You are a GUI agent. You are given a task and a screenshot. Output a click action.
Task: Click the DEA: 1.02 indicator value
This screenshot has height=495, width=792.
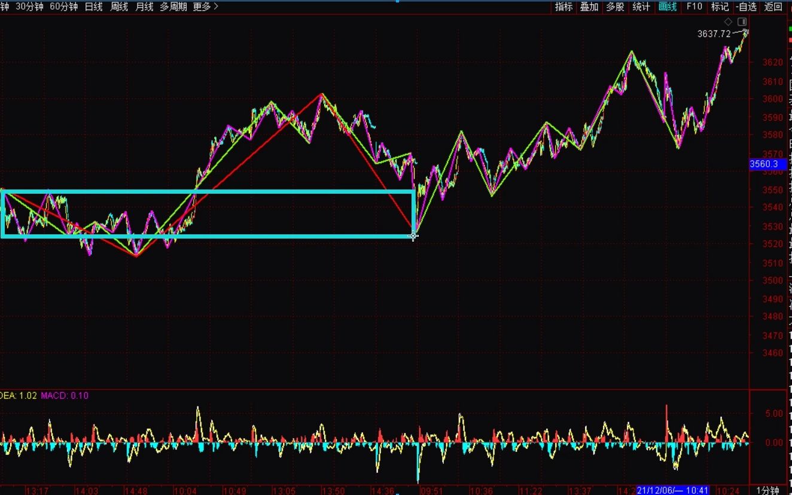[19, 395]
